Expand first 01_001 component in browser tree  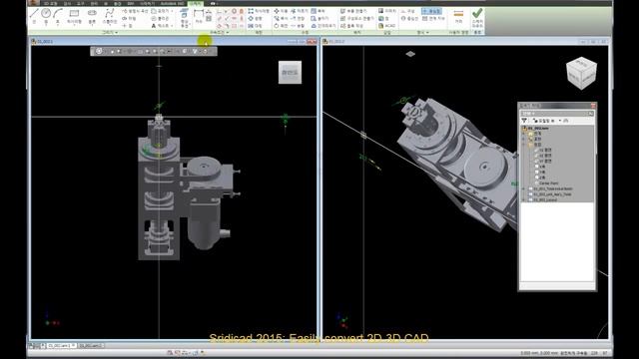523,188
